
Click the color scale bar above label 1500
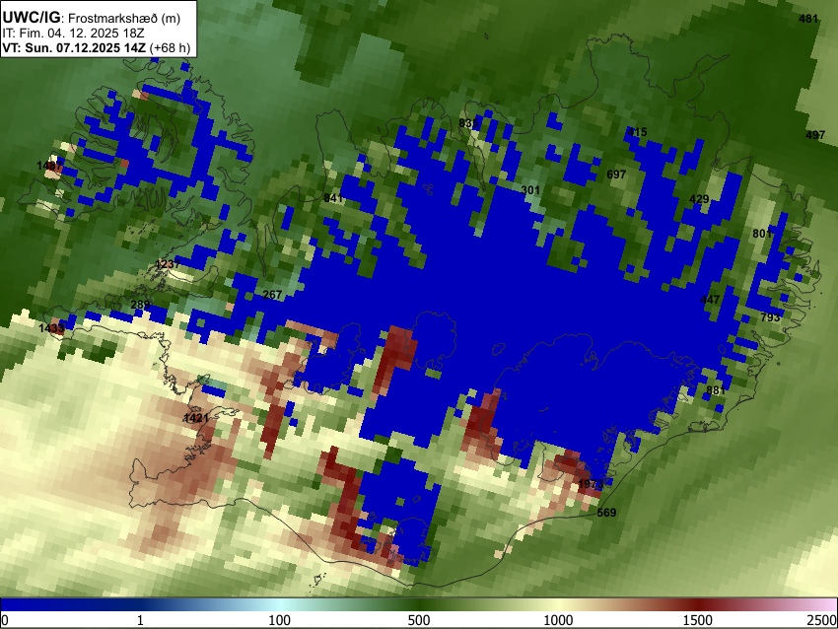click(697, 604)
